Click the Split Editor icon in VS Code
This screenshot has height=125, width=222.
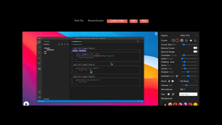(x=138, y=41)
